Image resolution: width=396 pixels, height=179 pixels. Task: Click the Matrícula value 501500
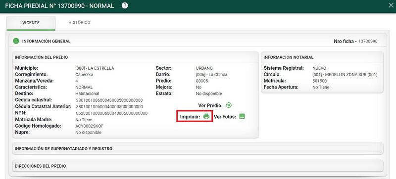(319, 81)
